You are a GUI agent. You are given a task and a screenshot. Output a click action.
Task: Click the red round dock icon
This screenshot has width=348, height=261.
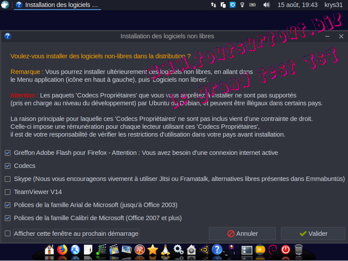click(140, 250)
